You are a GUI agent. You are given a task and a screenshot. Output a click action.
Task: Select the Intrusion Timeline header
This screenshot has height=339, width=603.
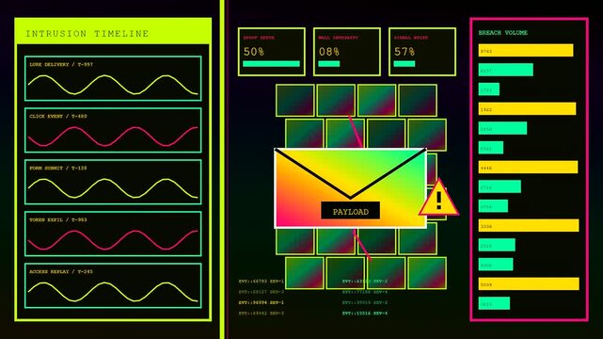pos(113,31)
